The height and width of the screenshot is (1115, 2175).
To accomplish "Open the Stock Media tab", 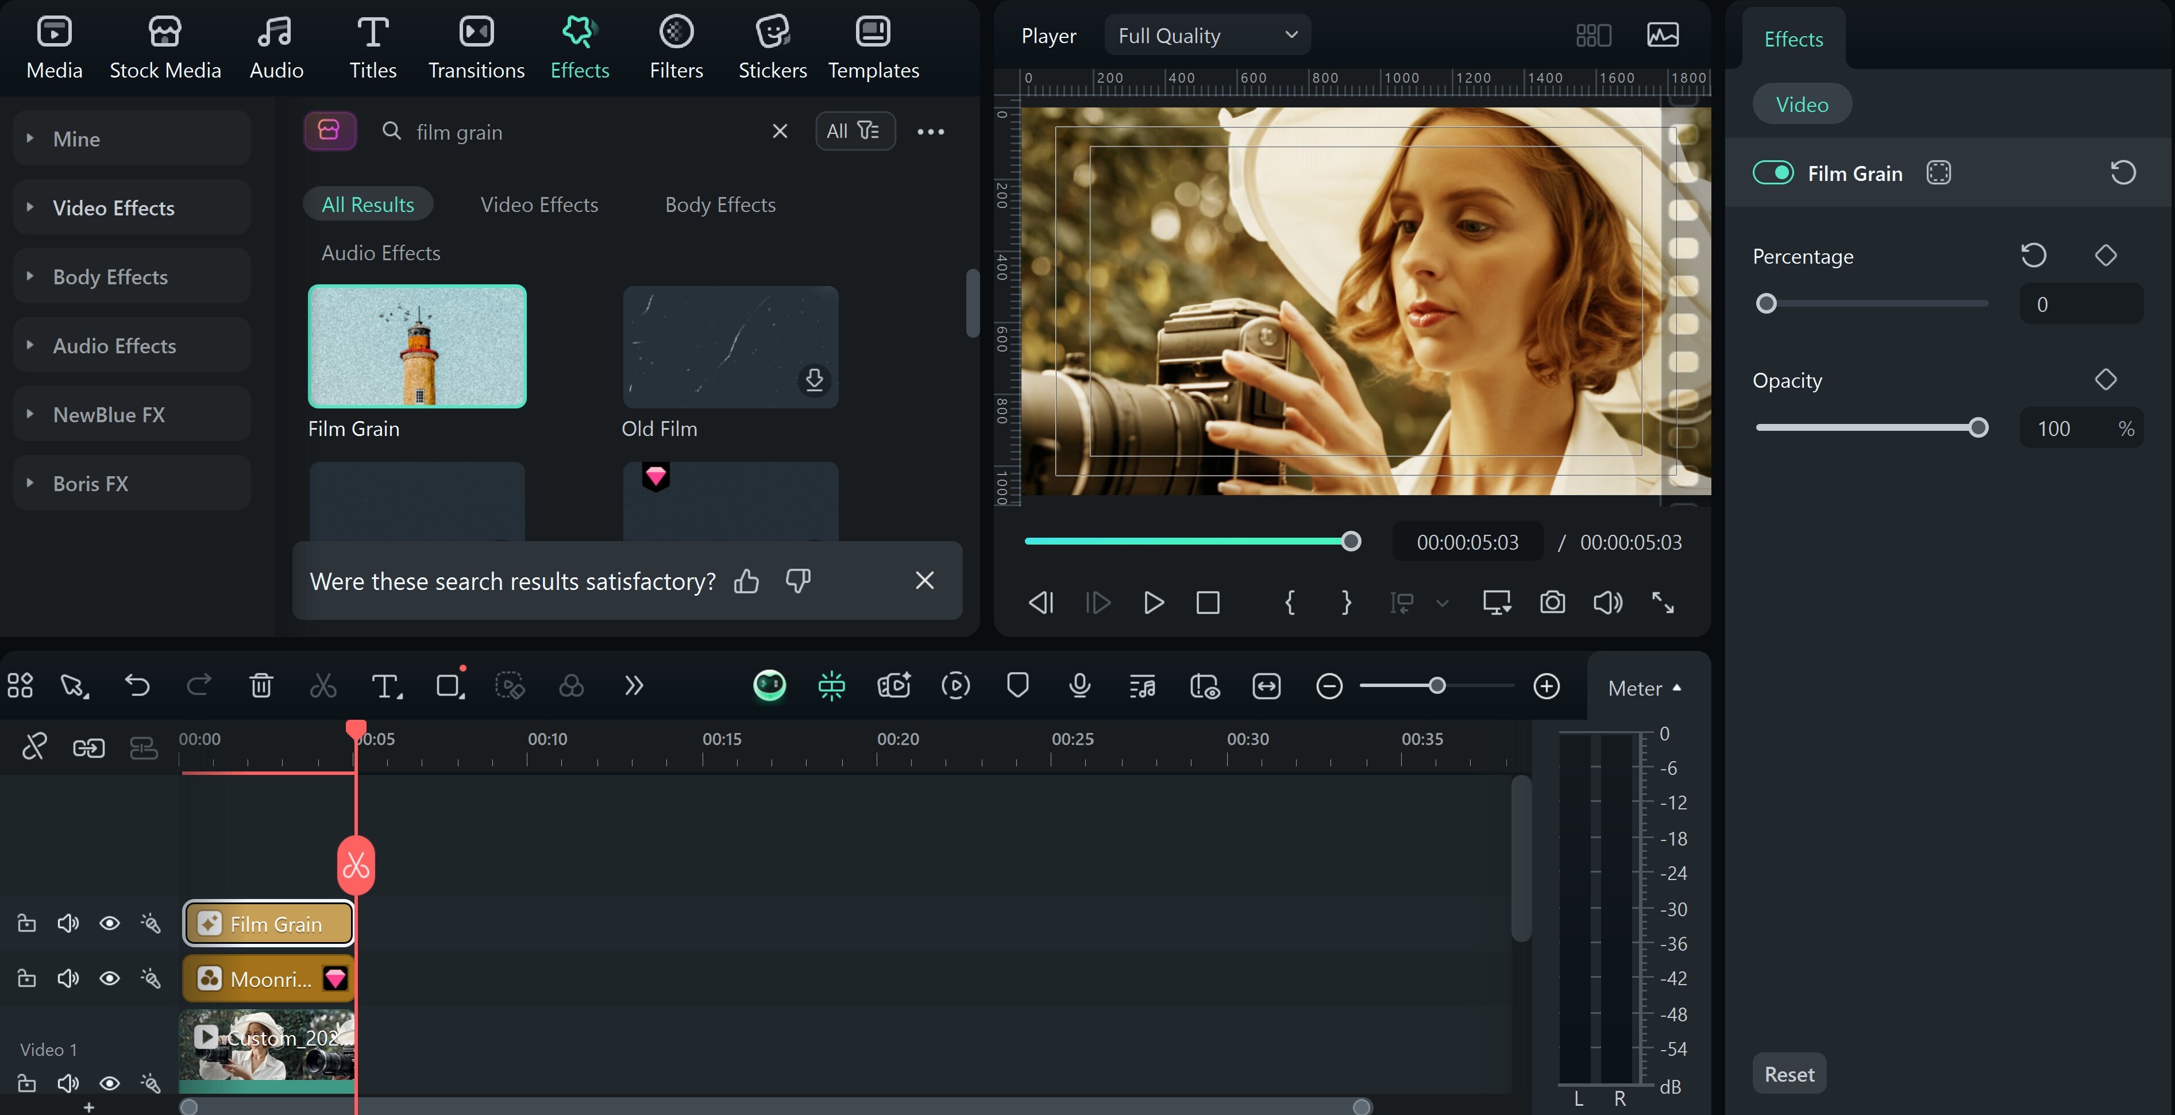I will coord(165,47).
